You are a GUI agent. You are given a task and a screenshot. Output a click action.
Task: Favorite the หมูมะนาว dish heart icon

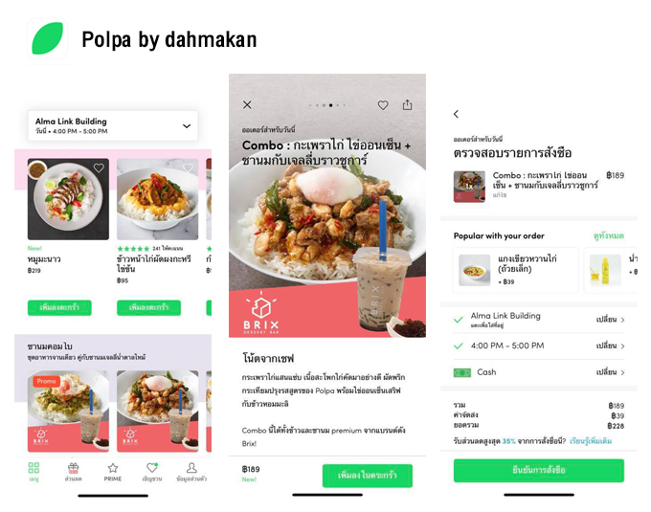99,168
